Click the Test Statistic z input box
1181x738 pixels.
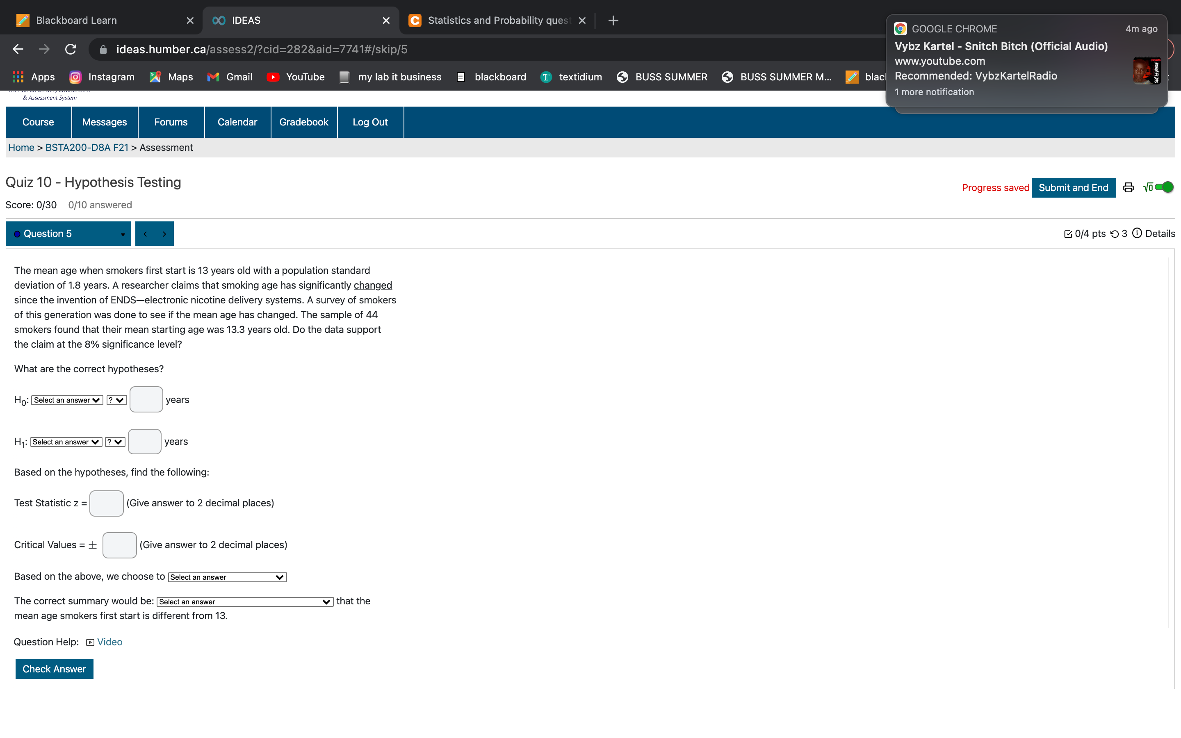click(106, 503)
